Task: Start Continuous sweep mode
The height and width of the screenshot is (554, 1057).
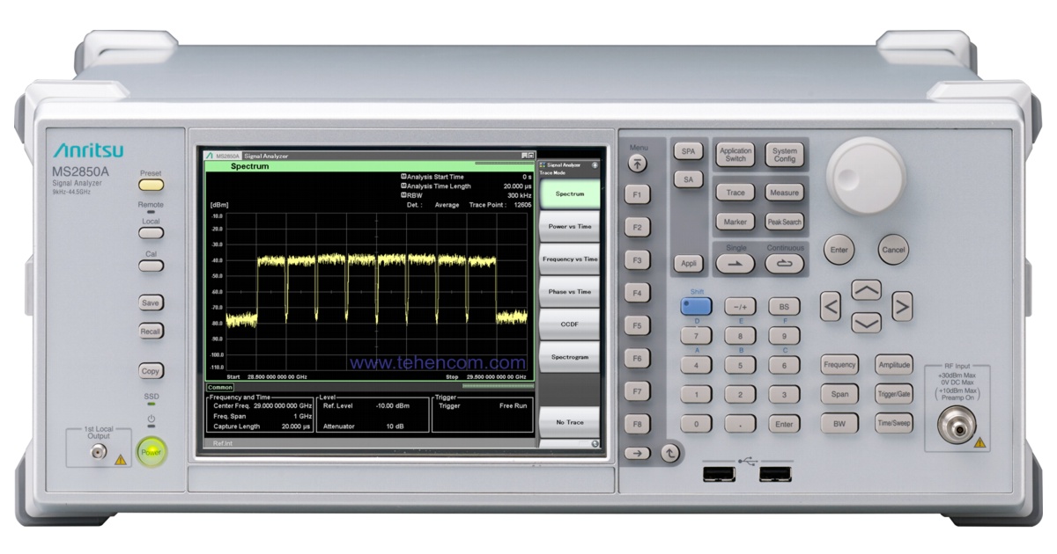Action: pyautogui.click(x=785, y=263)
